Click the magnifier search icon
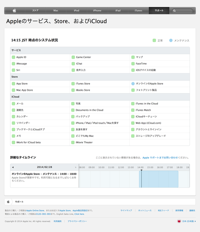Screen dimensions: 200x232 174,11
